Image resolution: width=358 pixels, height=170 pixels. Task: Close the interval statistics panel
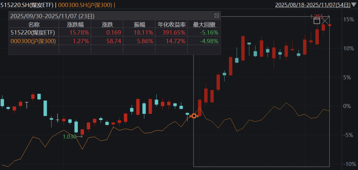(x=217, y=16)
